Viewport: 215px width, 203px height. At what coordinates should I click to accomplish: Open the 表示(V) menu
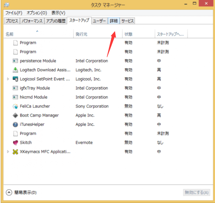coord(58,13)
